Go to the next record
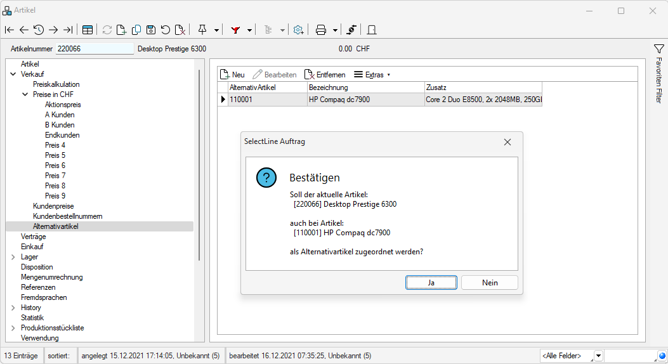This screenshot has width=668, height=364. 53,30
